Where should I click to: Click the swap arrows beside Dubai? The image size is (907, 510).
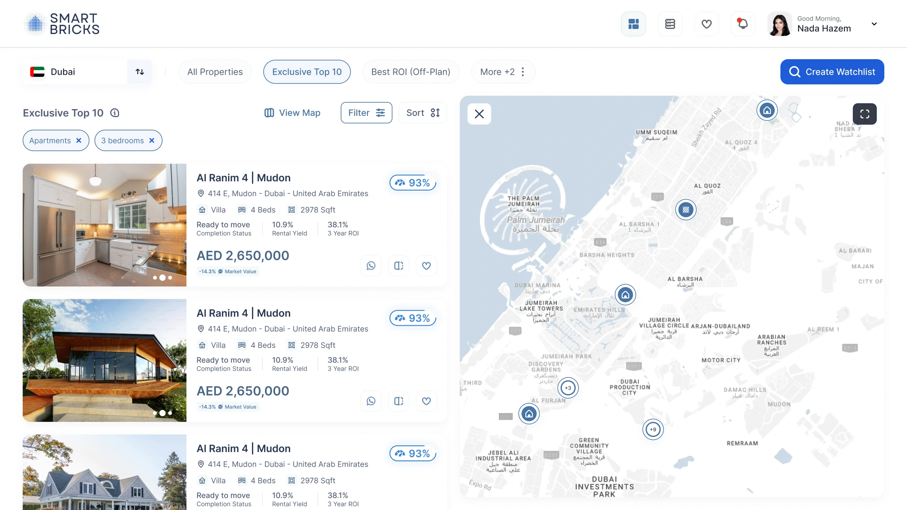pyautogui.click(x=140, y=72)
